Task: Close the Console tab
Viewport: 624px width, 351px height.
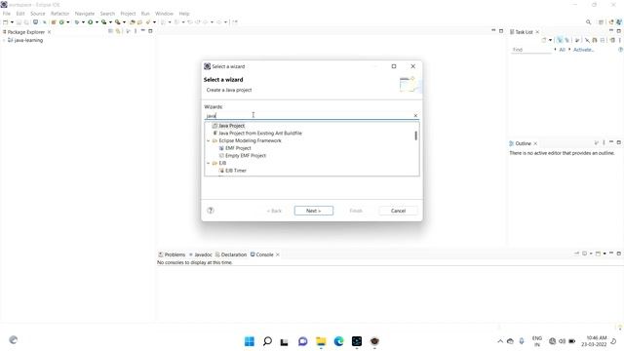Action: point(278,254)
